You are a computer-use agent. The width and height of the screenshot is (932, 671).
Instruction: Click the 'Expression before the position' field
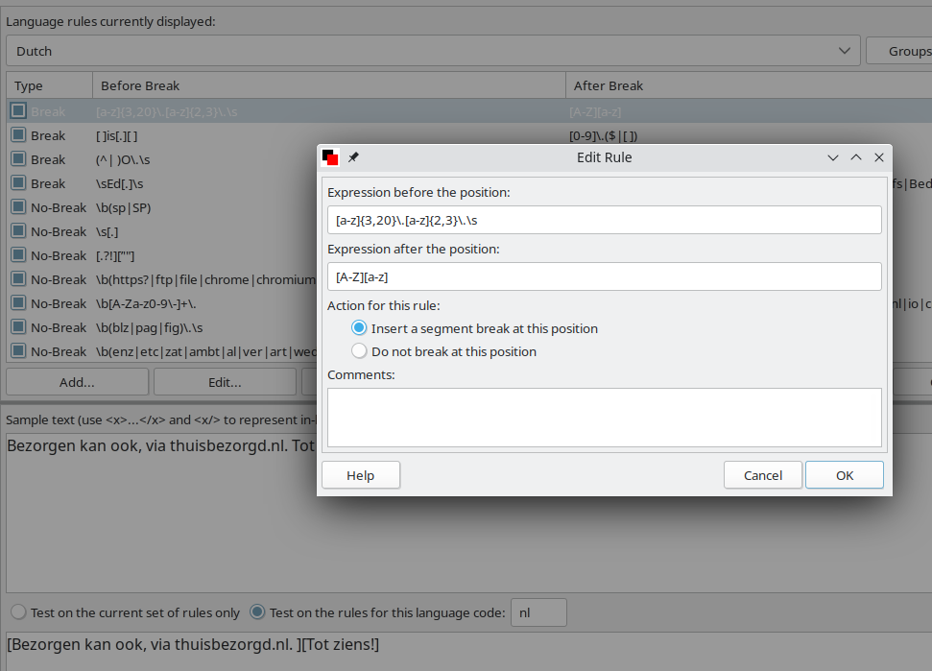point(604,219)
